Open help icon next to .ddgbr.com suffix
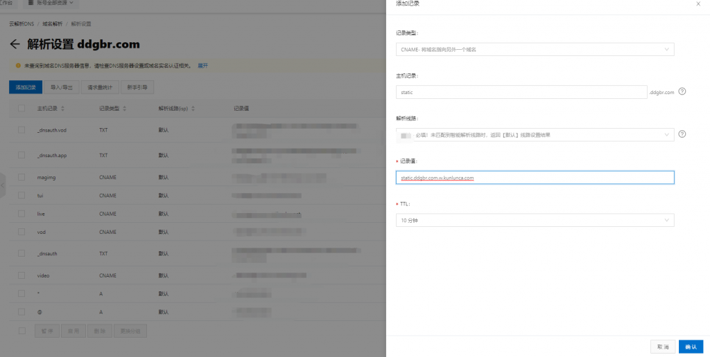 [682, 91]
